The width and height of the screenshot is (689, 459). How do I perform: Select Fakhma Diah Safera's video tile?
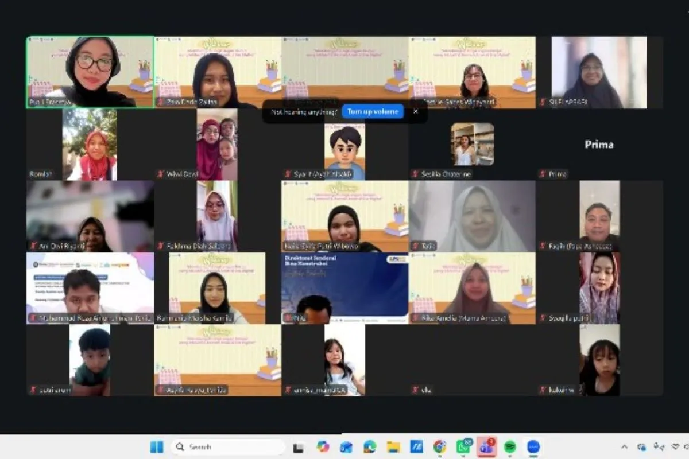tap(217, 216)
